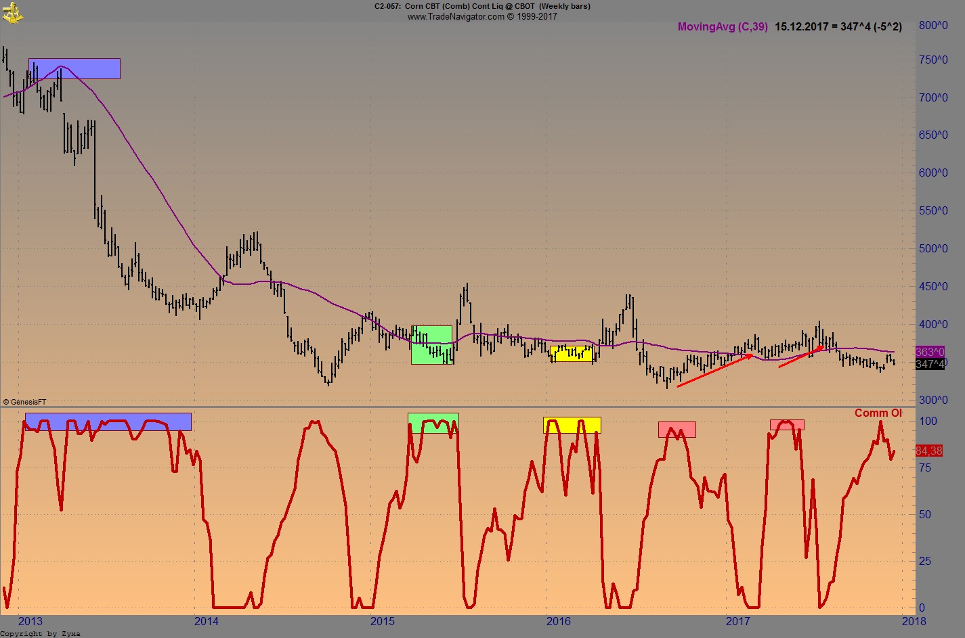
Task: Select the MovingAvg (C,39) indicator label
Action: [722, 27]
